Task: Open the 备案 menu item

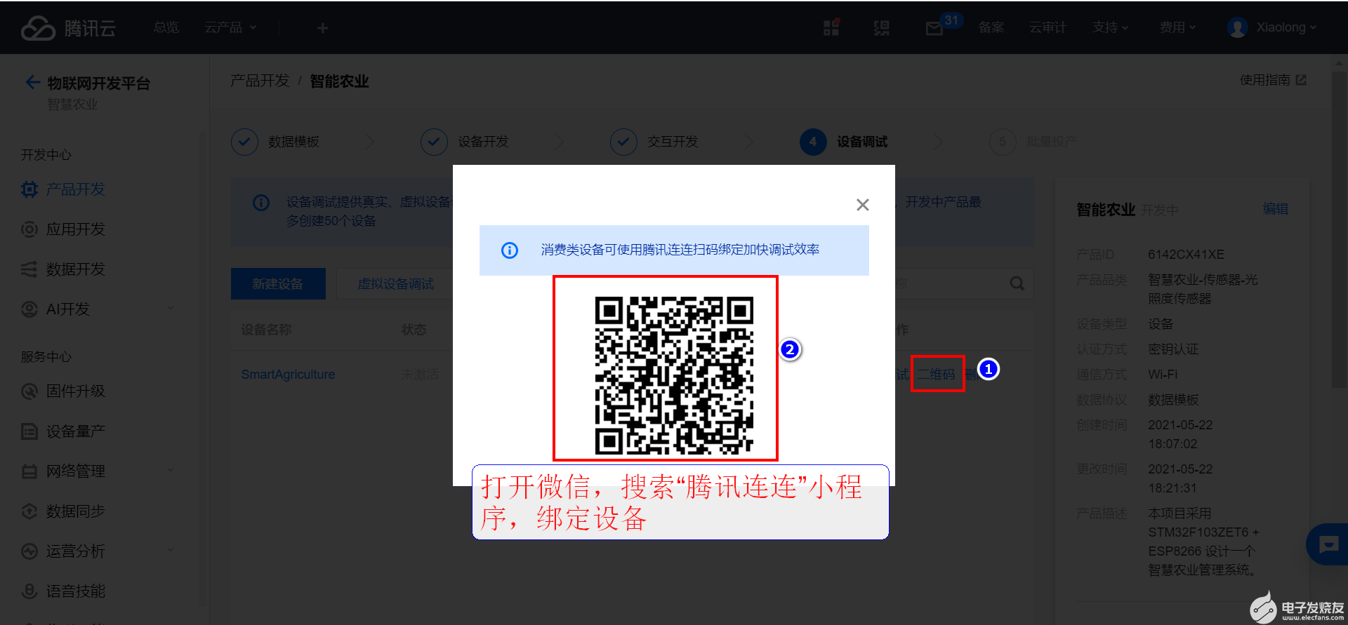Action: 991,27
